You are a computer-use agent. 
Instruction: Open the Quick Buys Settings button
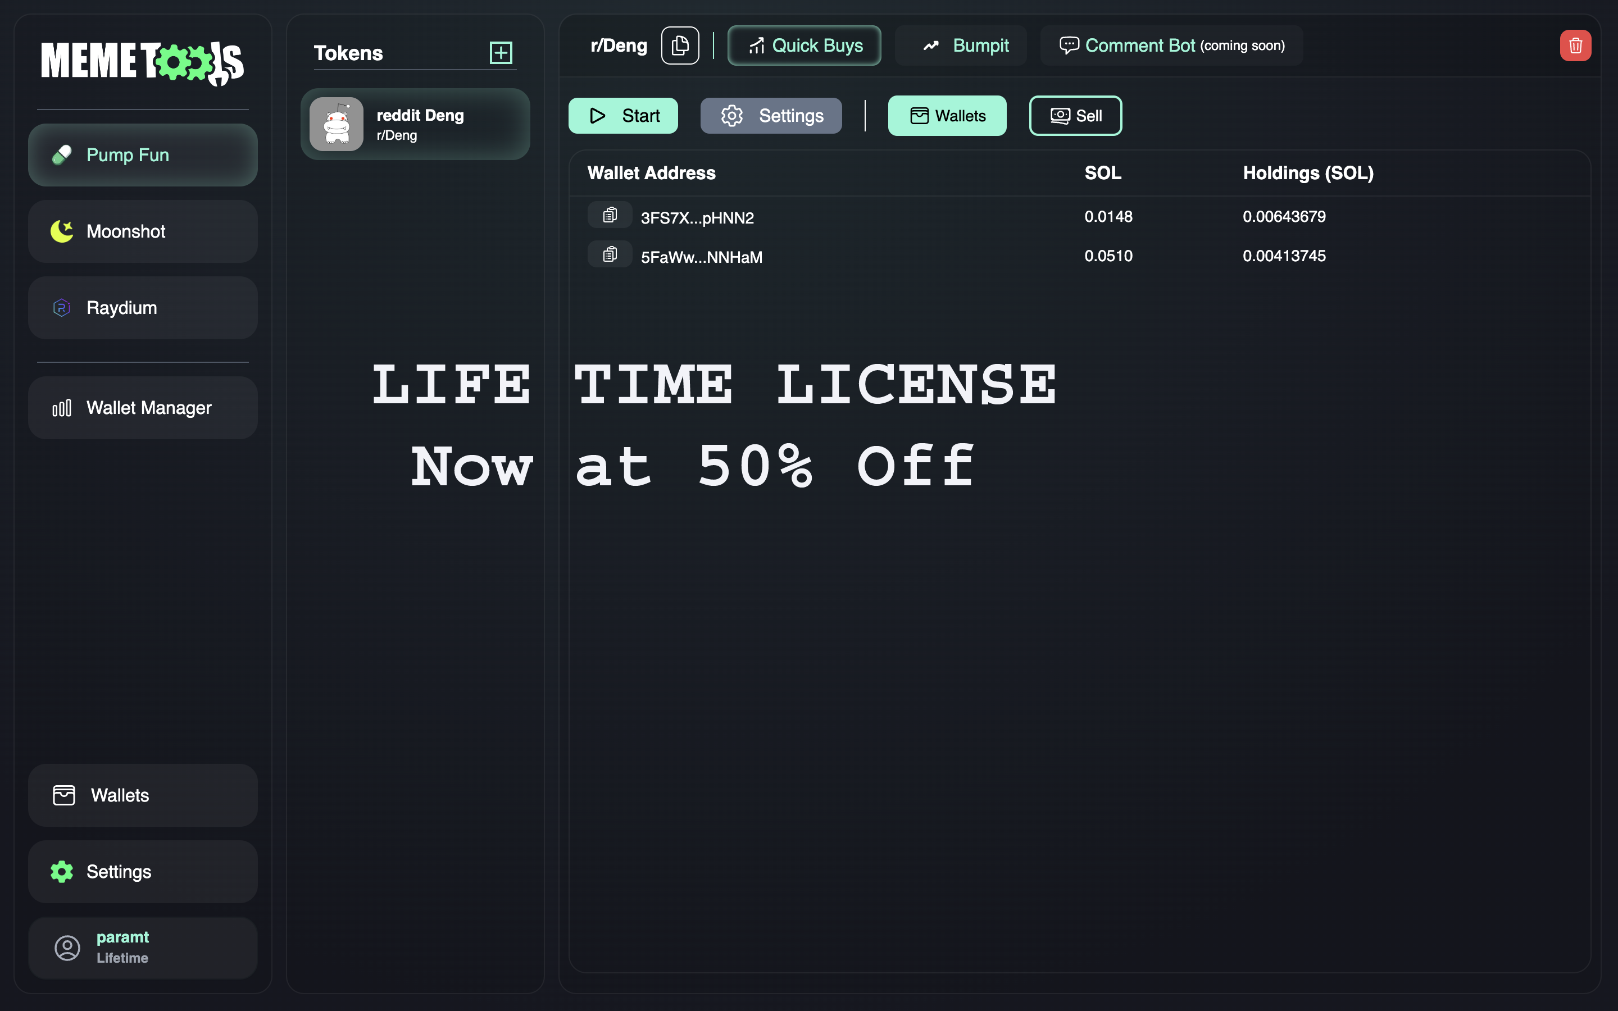point(771,116)
